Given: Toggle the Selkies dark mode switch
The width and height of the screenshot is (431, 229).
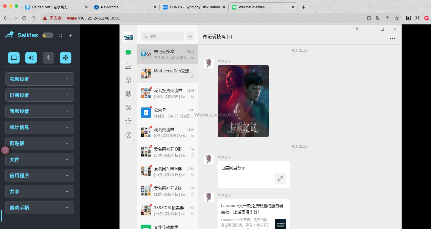Looking at the screenshot, I should click(48, 35).
